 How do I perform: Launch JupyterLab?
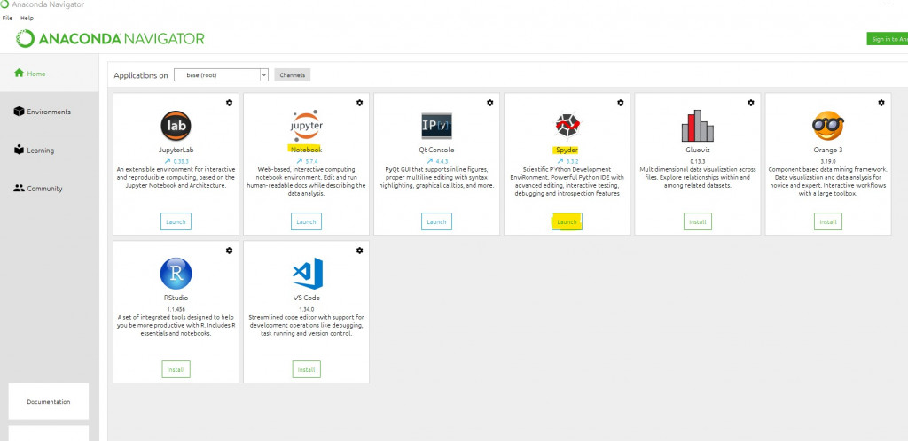[176, 221]
